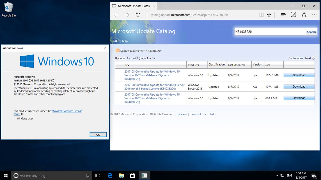Refresh the Update Catalog page
Screen dimensions: 321x180
point(138,15)
